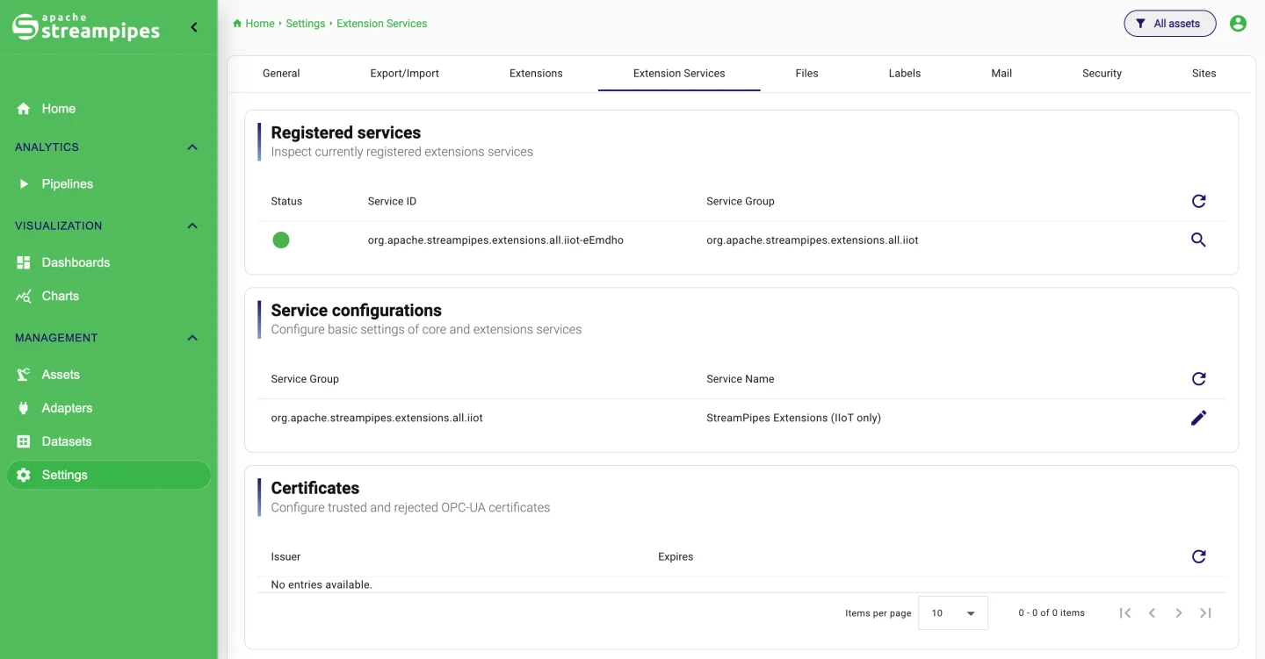Click the Pipelines play icon

[x=24, y=184]
